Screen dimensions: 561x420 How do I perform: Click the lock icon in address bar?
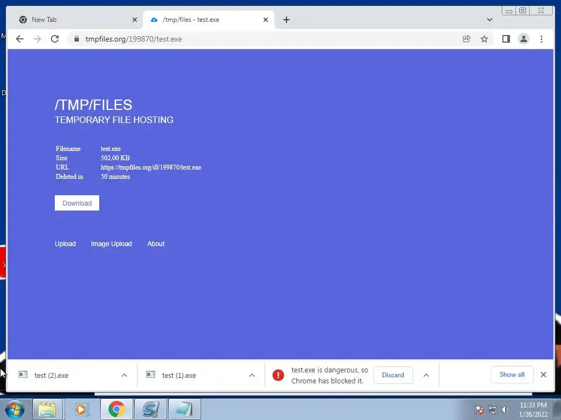click(x=76, y=39)
